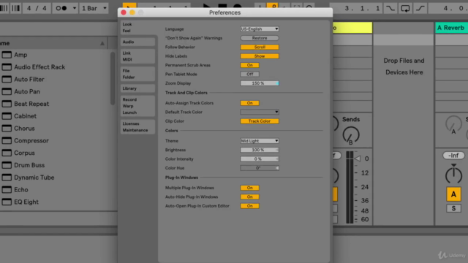The height and width of the screenshot is (263, 468).
Task: Toggle the metronome icon
Action: (61, 8)
